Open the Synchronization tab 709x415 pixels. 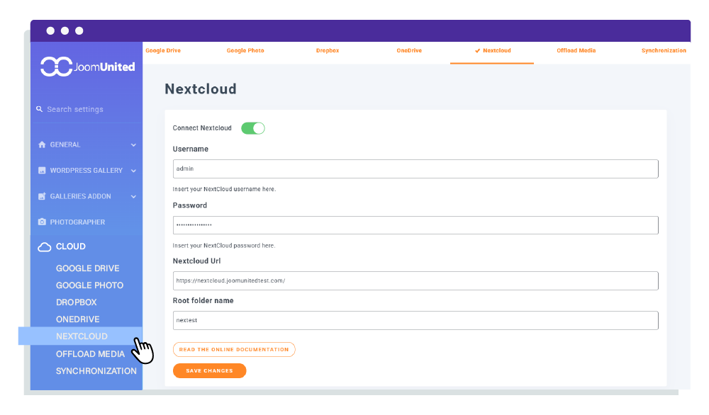click(664, 50)
